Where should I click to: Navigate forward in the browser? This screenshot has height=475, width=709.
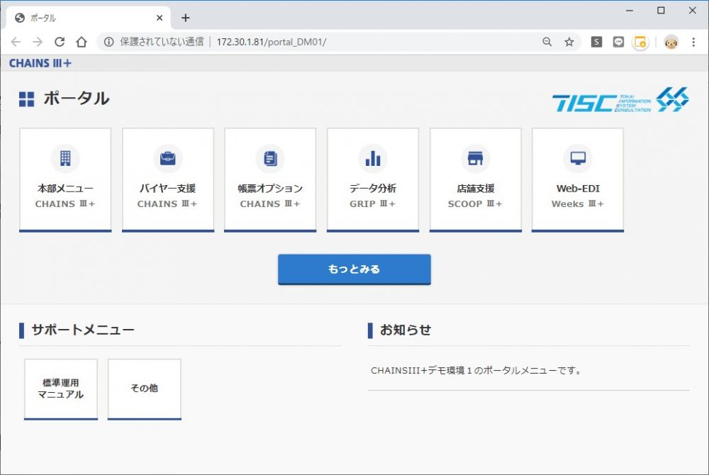click(38, 42)
